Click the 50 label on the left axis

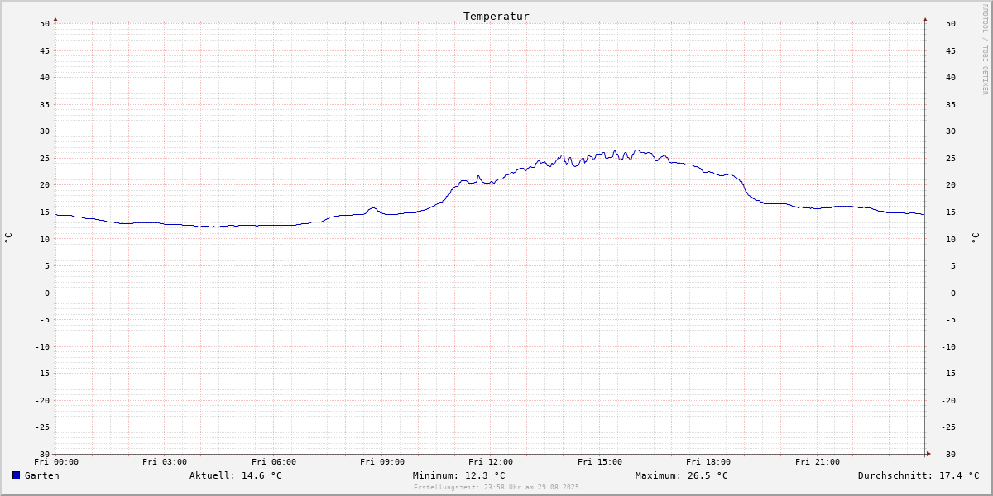pyautogui.click(x=45, y=23)
